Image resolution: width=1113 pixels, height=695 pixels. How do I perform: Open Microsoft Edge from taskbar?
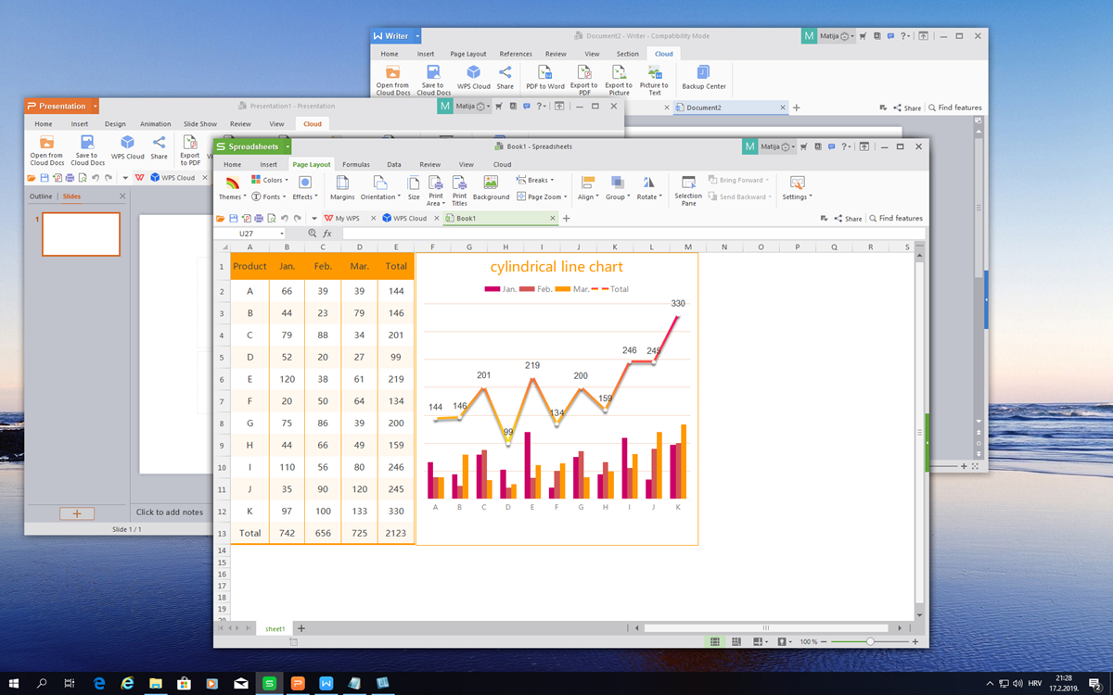pos(99,683)
